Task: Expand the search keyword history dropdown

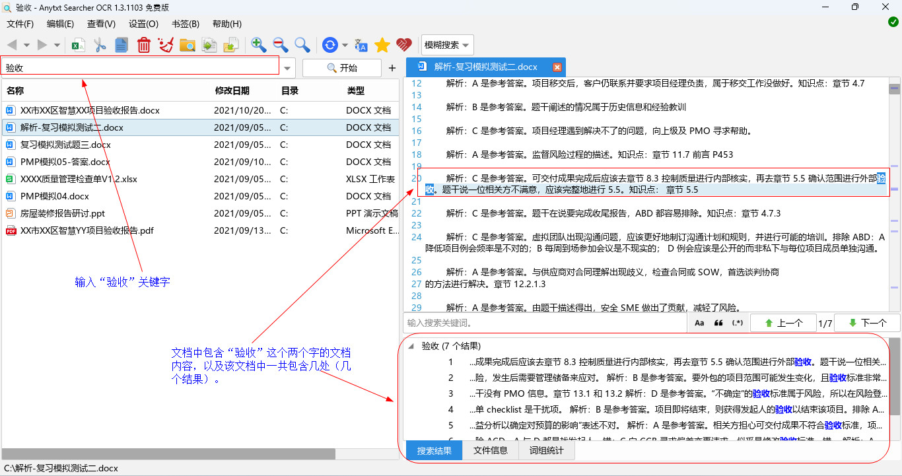Action: pyautogui.click(x=287, y=67)
